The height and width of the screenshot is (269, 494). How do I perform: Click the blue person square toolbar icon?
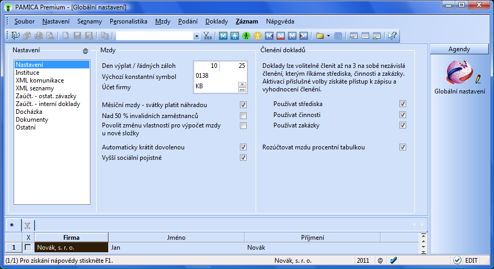tap(235, 36)
